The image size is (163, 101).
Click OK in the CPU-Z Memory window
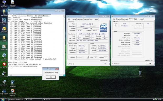pos(150,64)
